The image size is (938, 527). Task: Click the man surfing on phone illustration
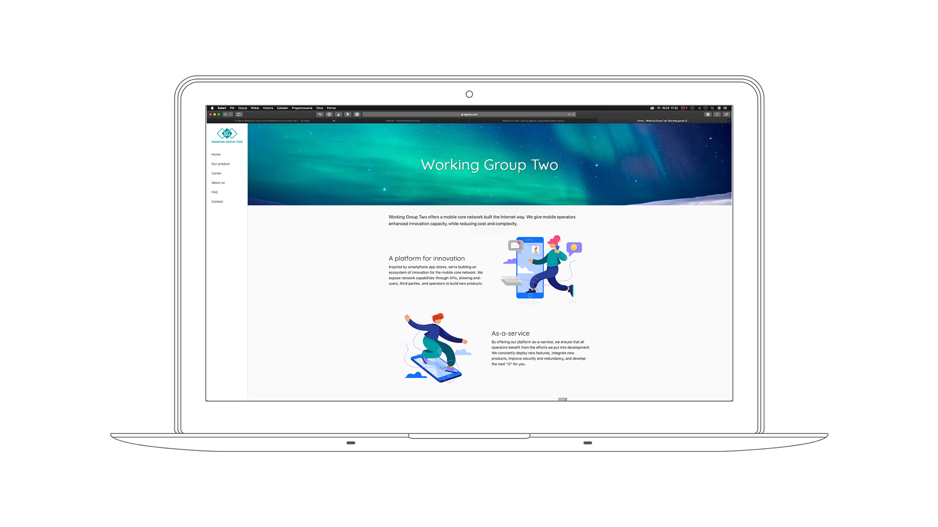click(x=437, y=348)
